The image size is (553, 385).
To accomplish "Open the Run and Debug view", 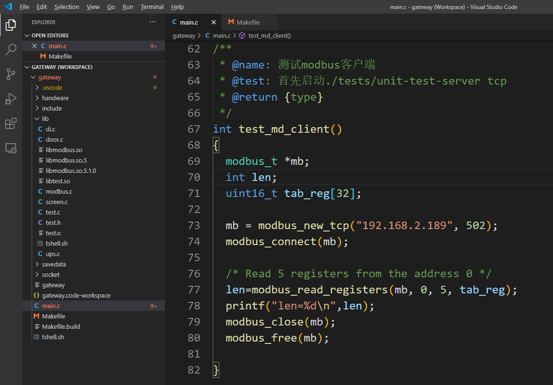I will (11, 99).
